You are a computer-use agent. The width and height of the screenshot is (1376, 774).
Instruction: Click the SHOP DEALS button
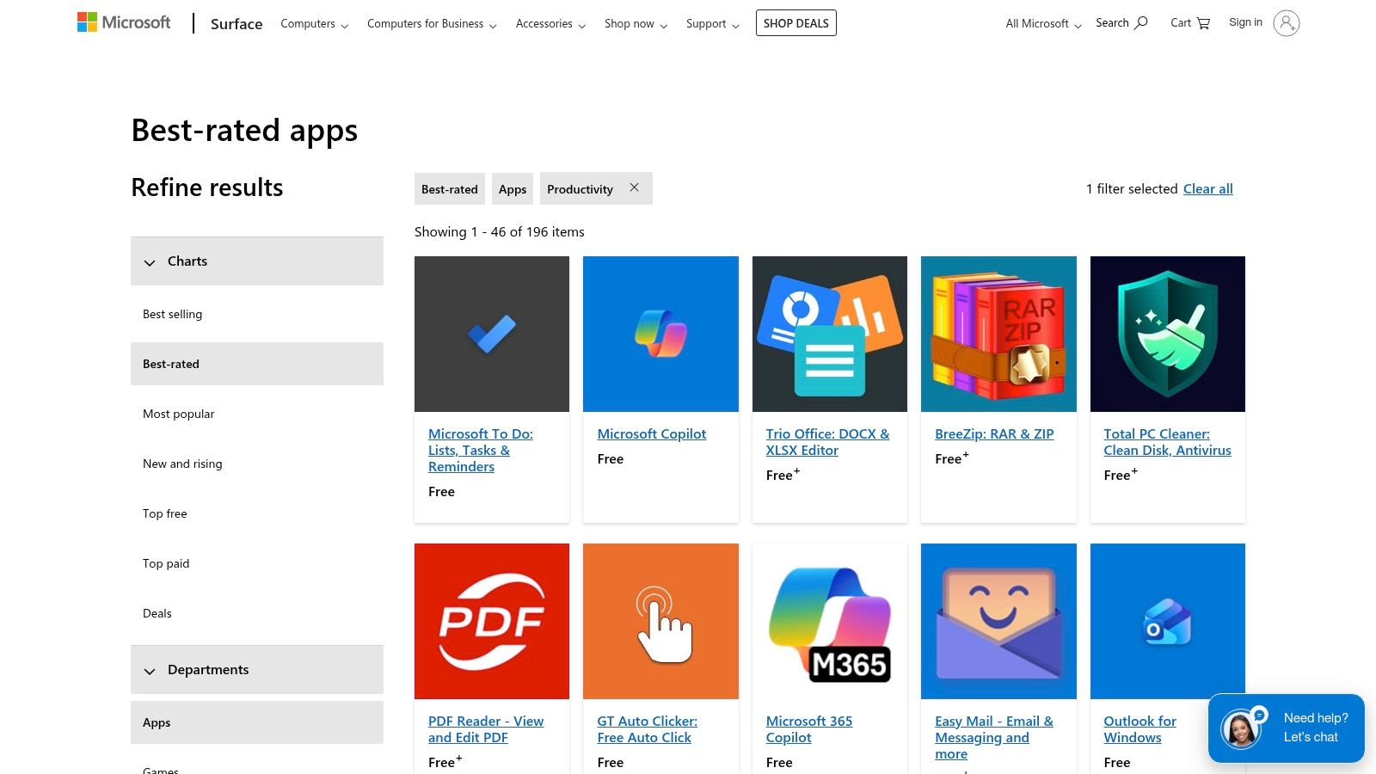(x=795, y=22)
